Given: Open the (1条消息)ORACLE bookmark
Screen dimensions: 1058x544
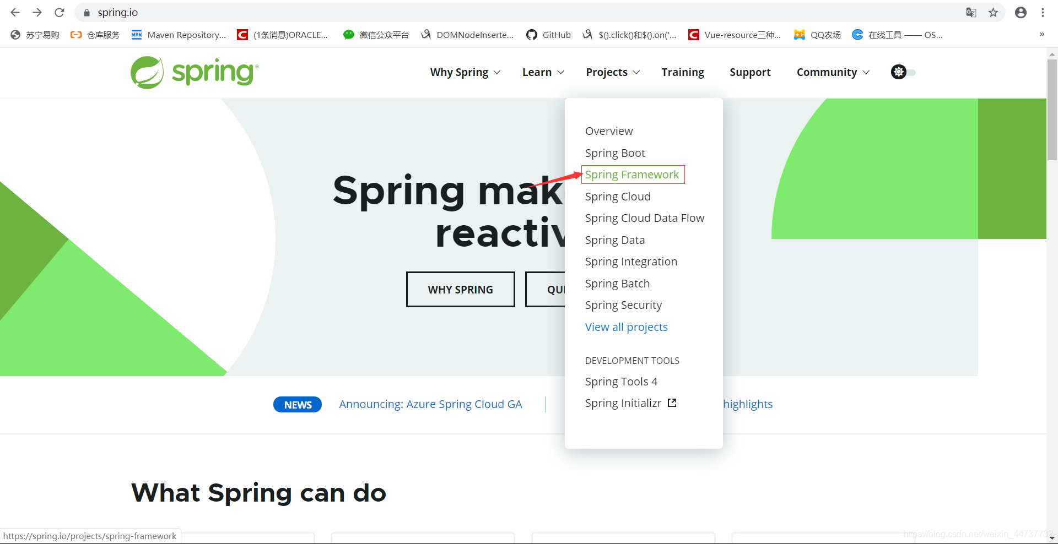Looking at the screenshot, I should (282, 35).
